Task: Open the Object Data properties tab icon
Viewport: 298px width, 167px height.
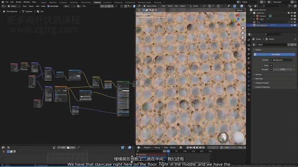Action: click(249, 90)
